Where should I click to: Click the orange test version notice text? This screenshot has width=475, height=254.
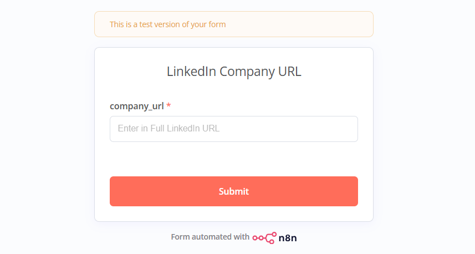(x=167, y=24)
